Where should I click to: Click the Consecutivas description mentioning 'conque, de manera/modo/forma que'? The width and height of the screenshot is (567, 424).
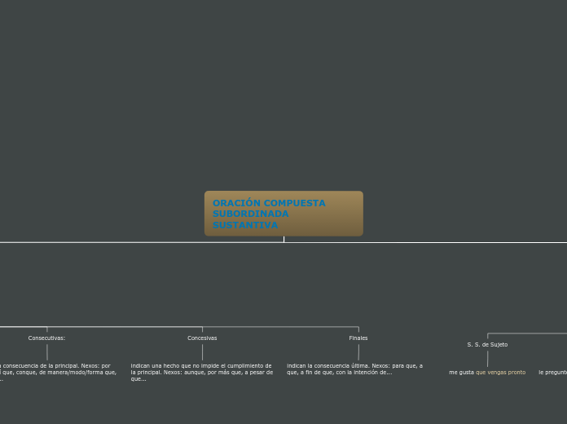[58, 372]
